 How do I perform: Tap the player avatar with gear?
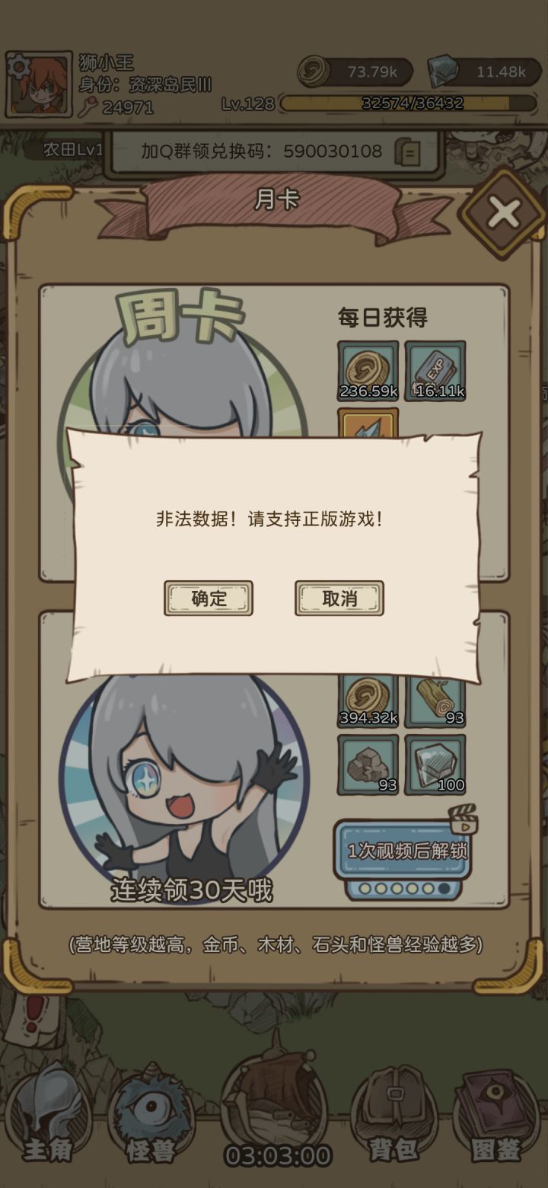(39, 85)
